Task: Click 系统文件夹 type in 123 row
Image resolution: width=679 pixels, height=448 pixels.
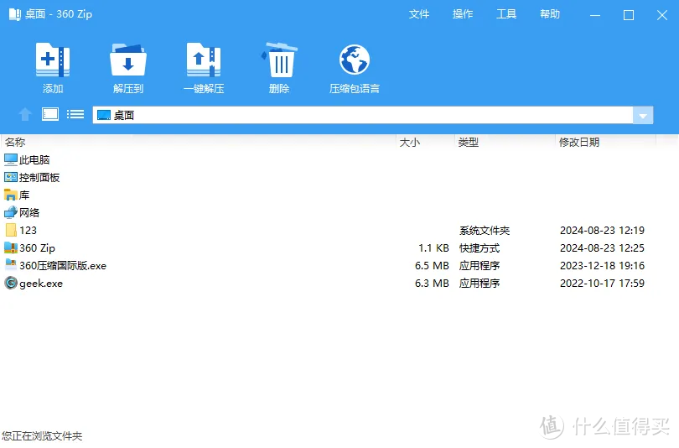Action: [485, 231]
